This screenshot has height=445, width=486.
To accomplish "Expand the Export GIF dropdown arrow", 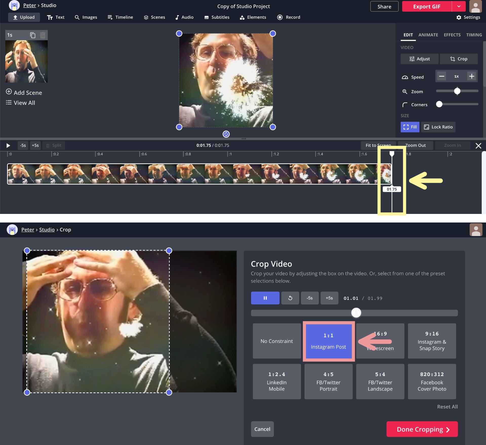I will (x=459, y=7).
